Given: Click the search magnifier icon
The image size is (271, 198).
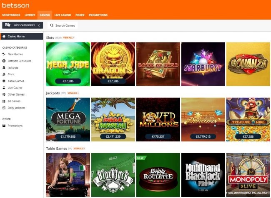Looking at the screenshot, I should pyautogui.click(x=52, y=25).
